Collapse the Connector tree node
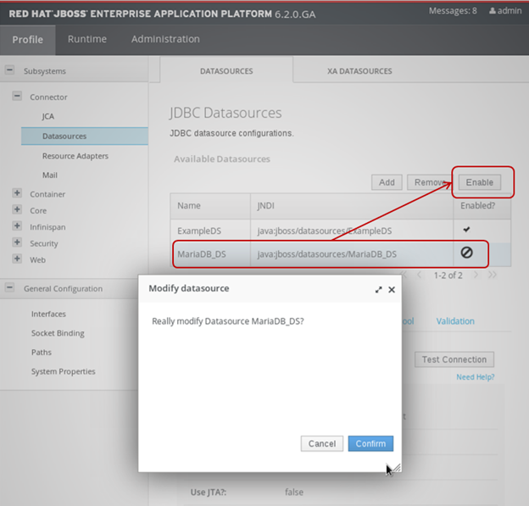Viewport: 529px width, 506px height. [x=17, y=97]
